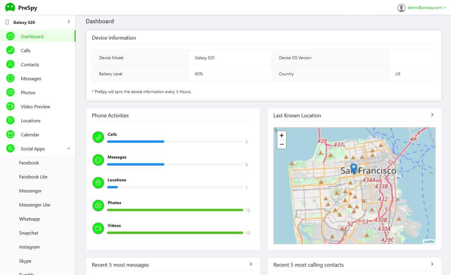This screenshot has width=451, height=275.
Task: Open the demo@prespy.com account dropdown
Action: coord(427,8)
